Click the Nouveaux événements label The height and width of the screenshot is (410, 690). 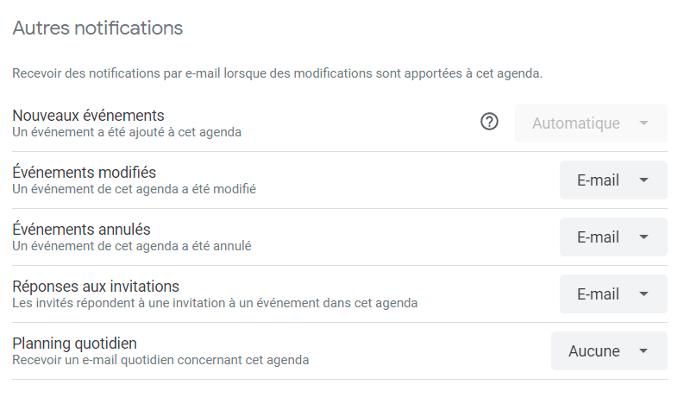88,116
